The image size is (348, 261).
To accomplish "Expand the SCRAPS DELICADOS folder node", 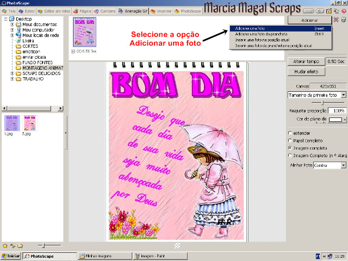I will [x=12, y=73].
